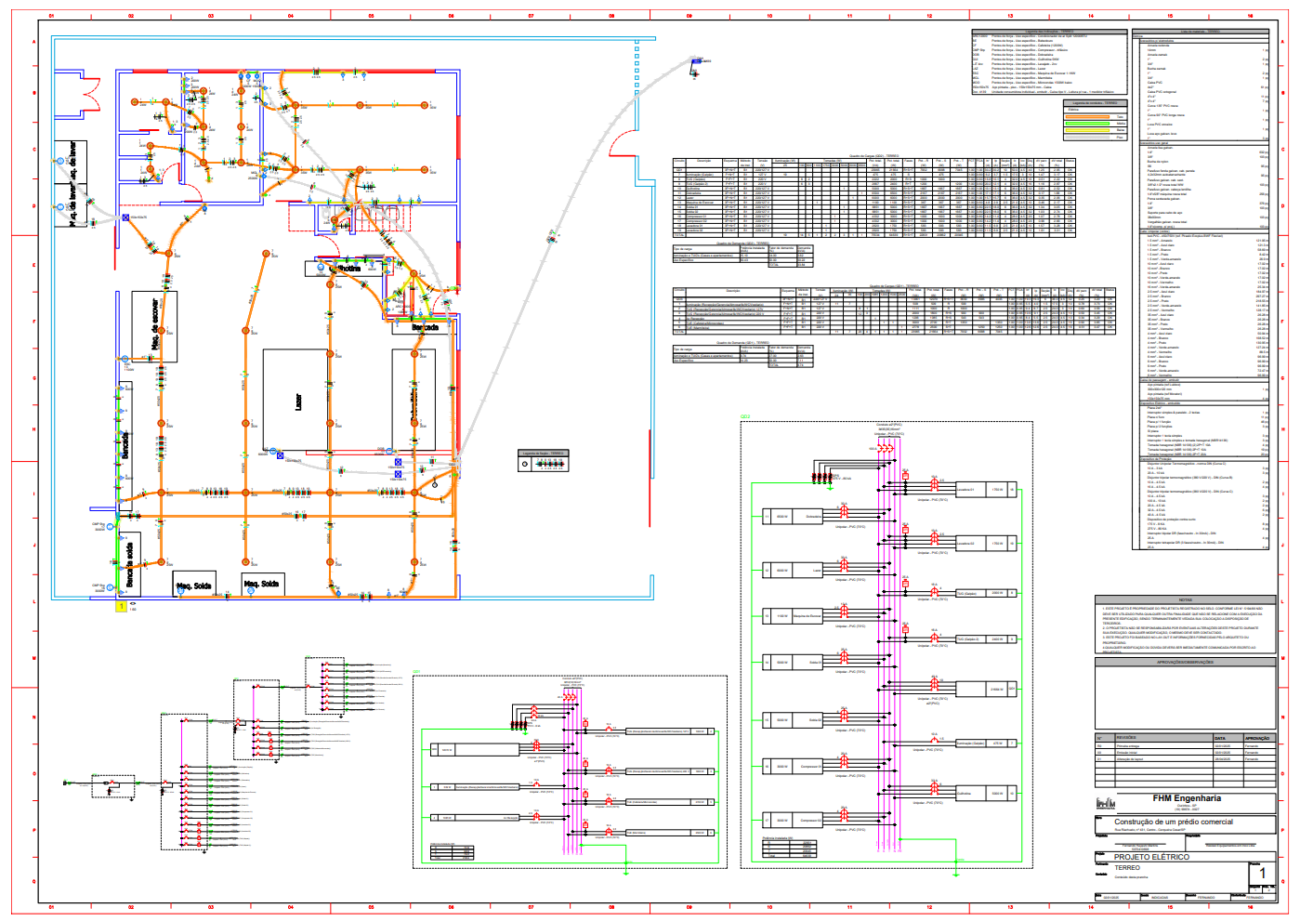Click the Laser equipment block in floor plan
This screenshot has width=1300, height=921.
point(295,401)
